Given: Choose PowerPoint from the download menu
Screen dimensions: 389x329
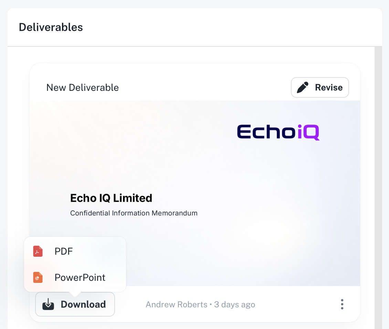Looking at the screenshot, I should click(x=80, y=277).
